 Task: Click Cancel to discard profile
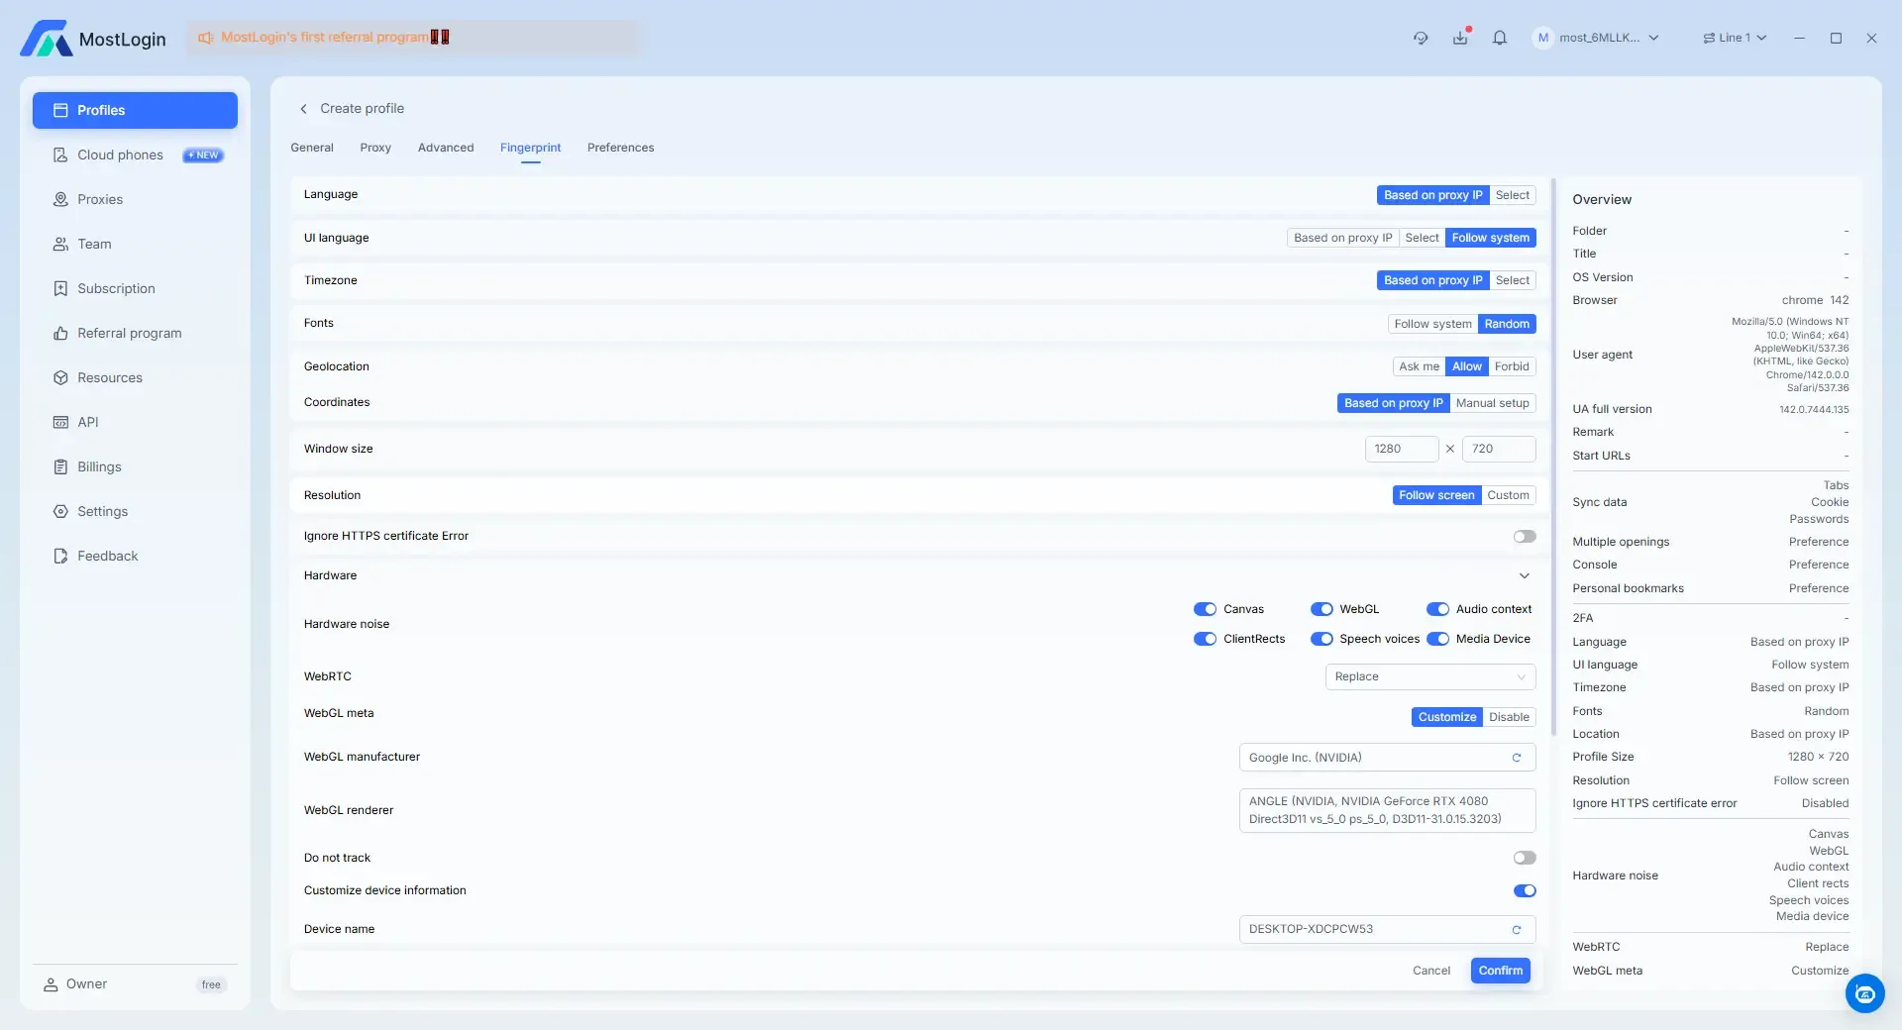pyautogui.click(x=1430, y=971)
